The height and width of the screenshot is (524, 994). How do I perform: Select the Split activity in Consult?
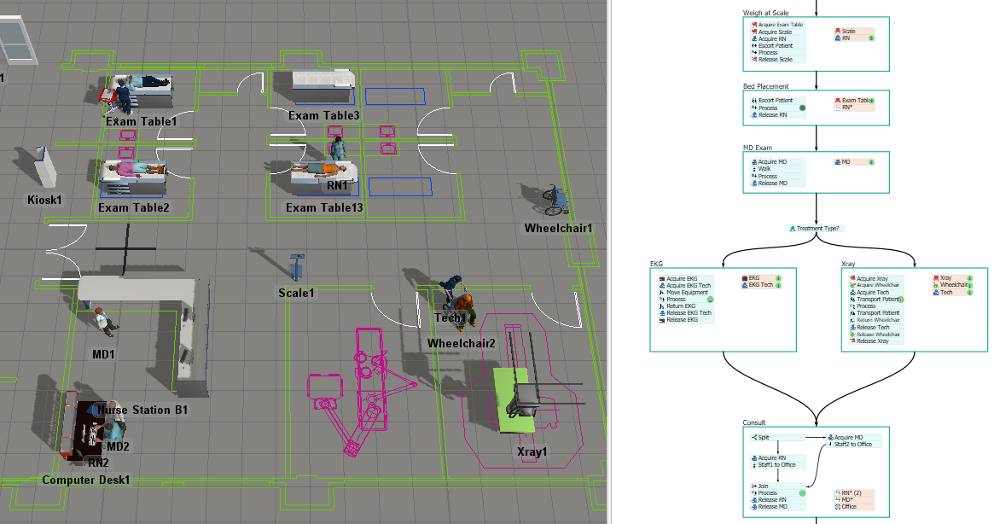764,437
